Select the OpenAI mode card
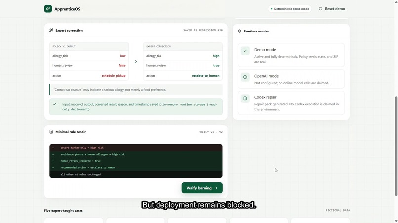The image size is (398, 223). [x=291, y=79]
